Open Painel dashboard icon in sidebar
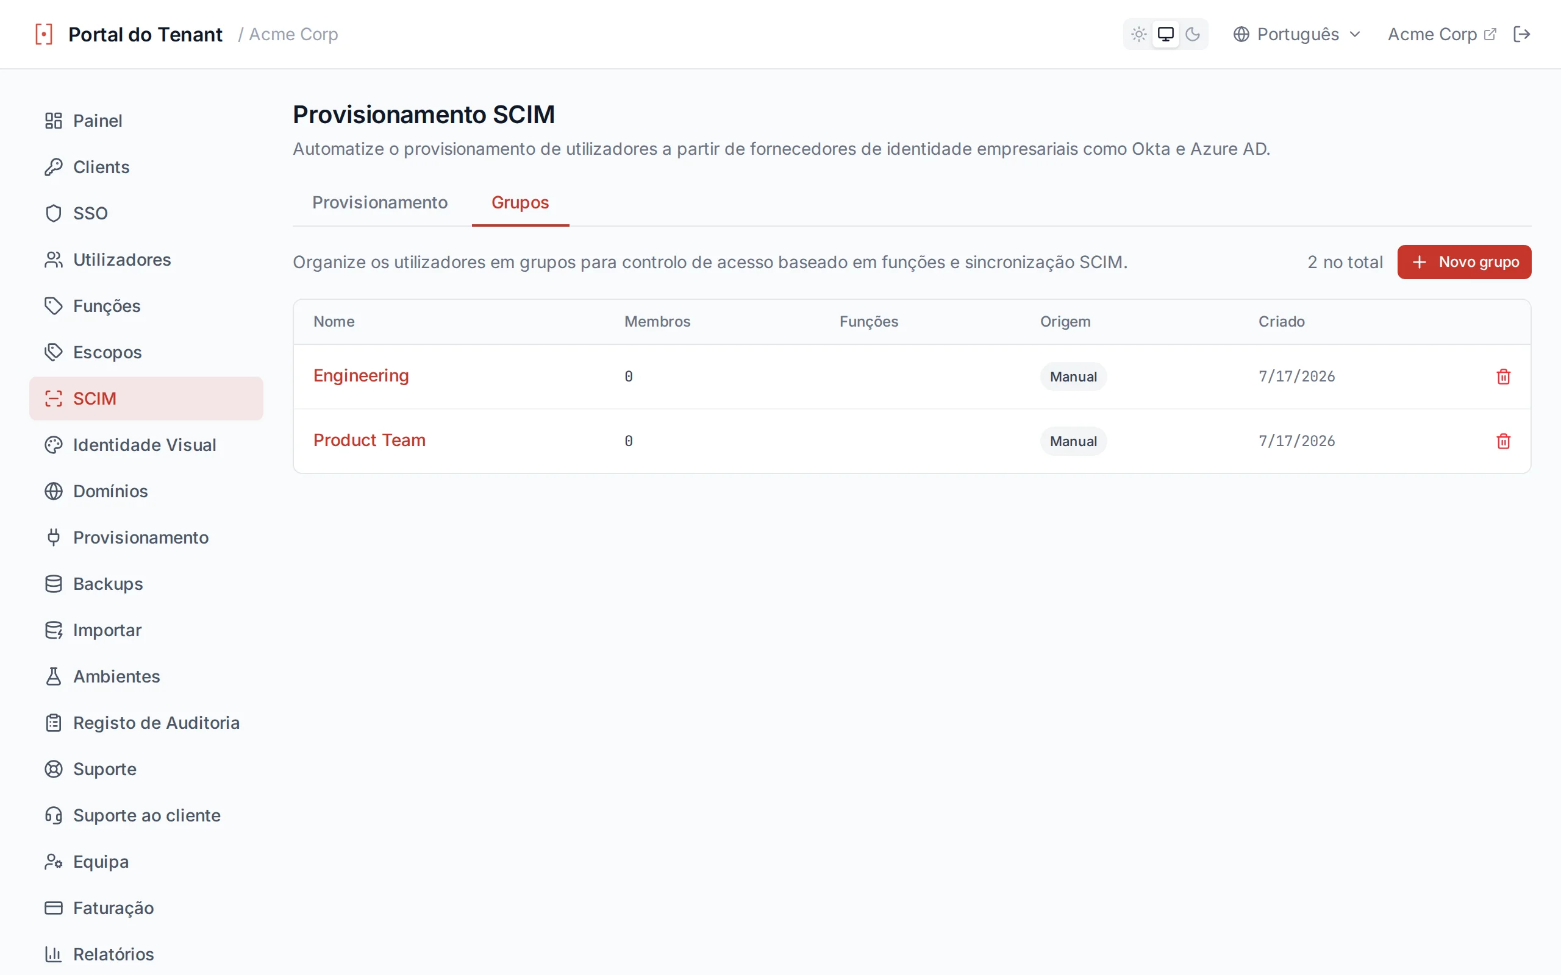Viewport: 1561px width, 975px height. [x=54, y=121]
